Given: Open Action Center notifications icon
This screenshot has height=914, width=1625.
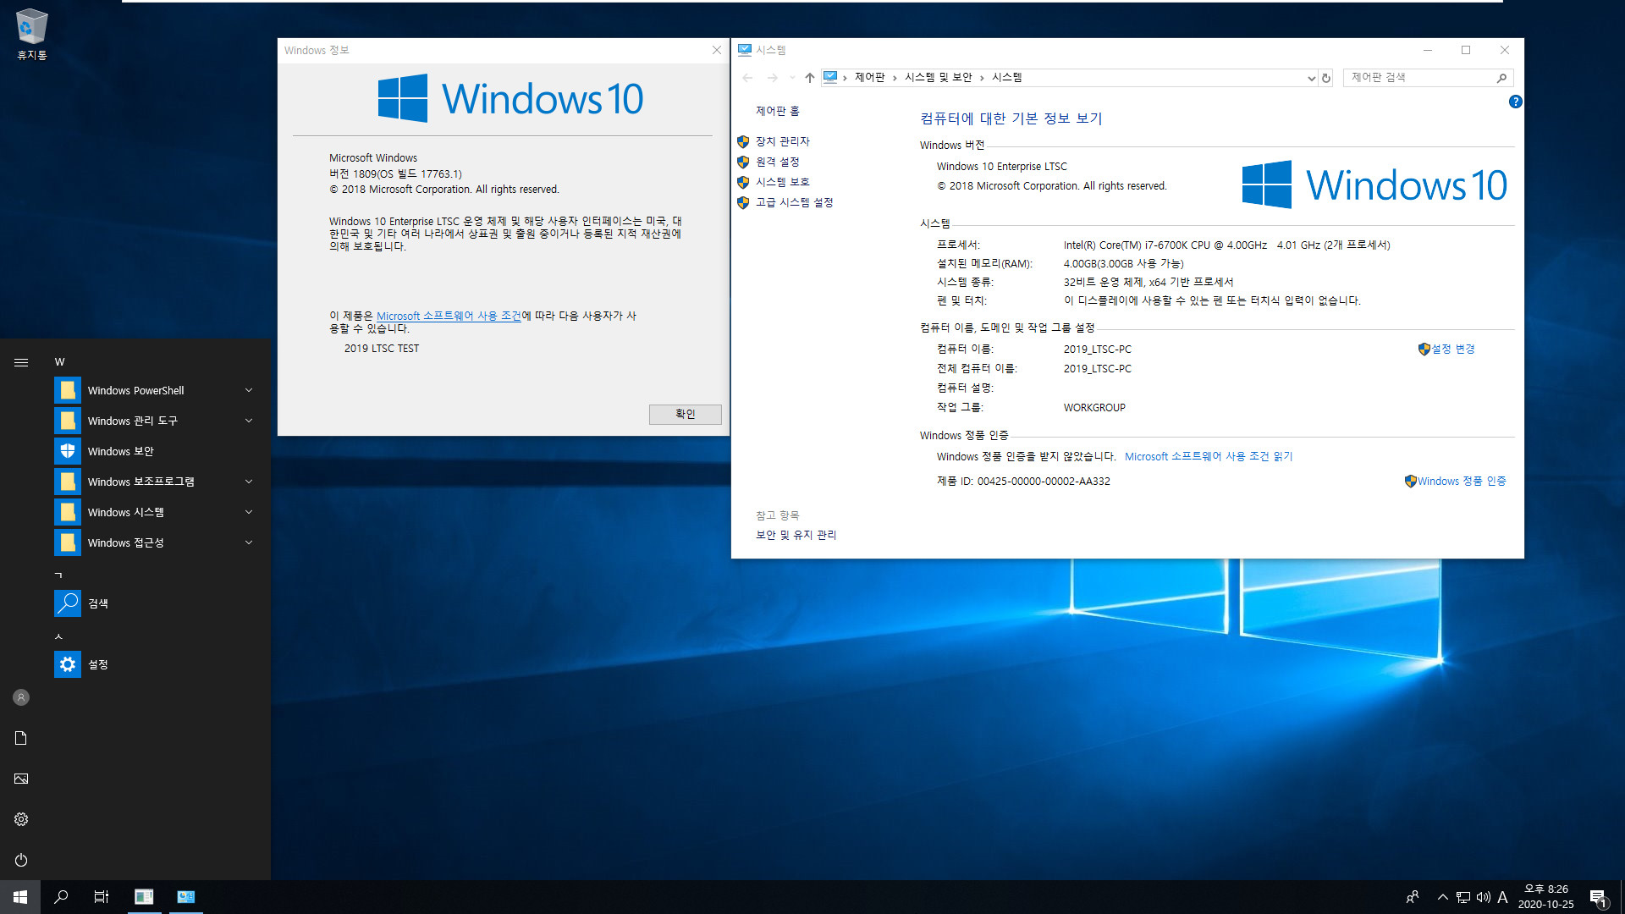Looking at the screenshot, I should pyautogui.click(x=1598, y=897).
